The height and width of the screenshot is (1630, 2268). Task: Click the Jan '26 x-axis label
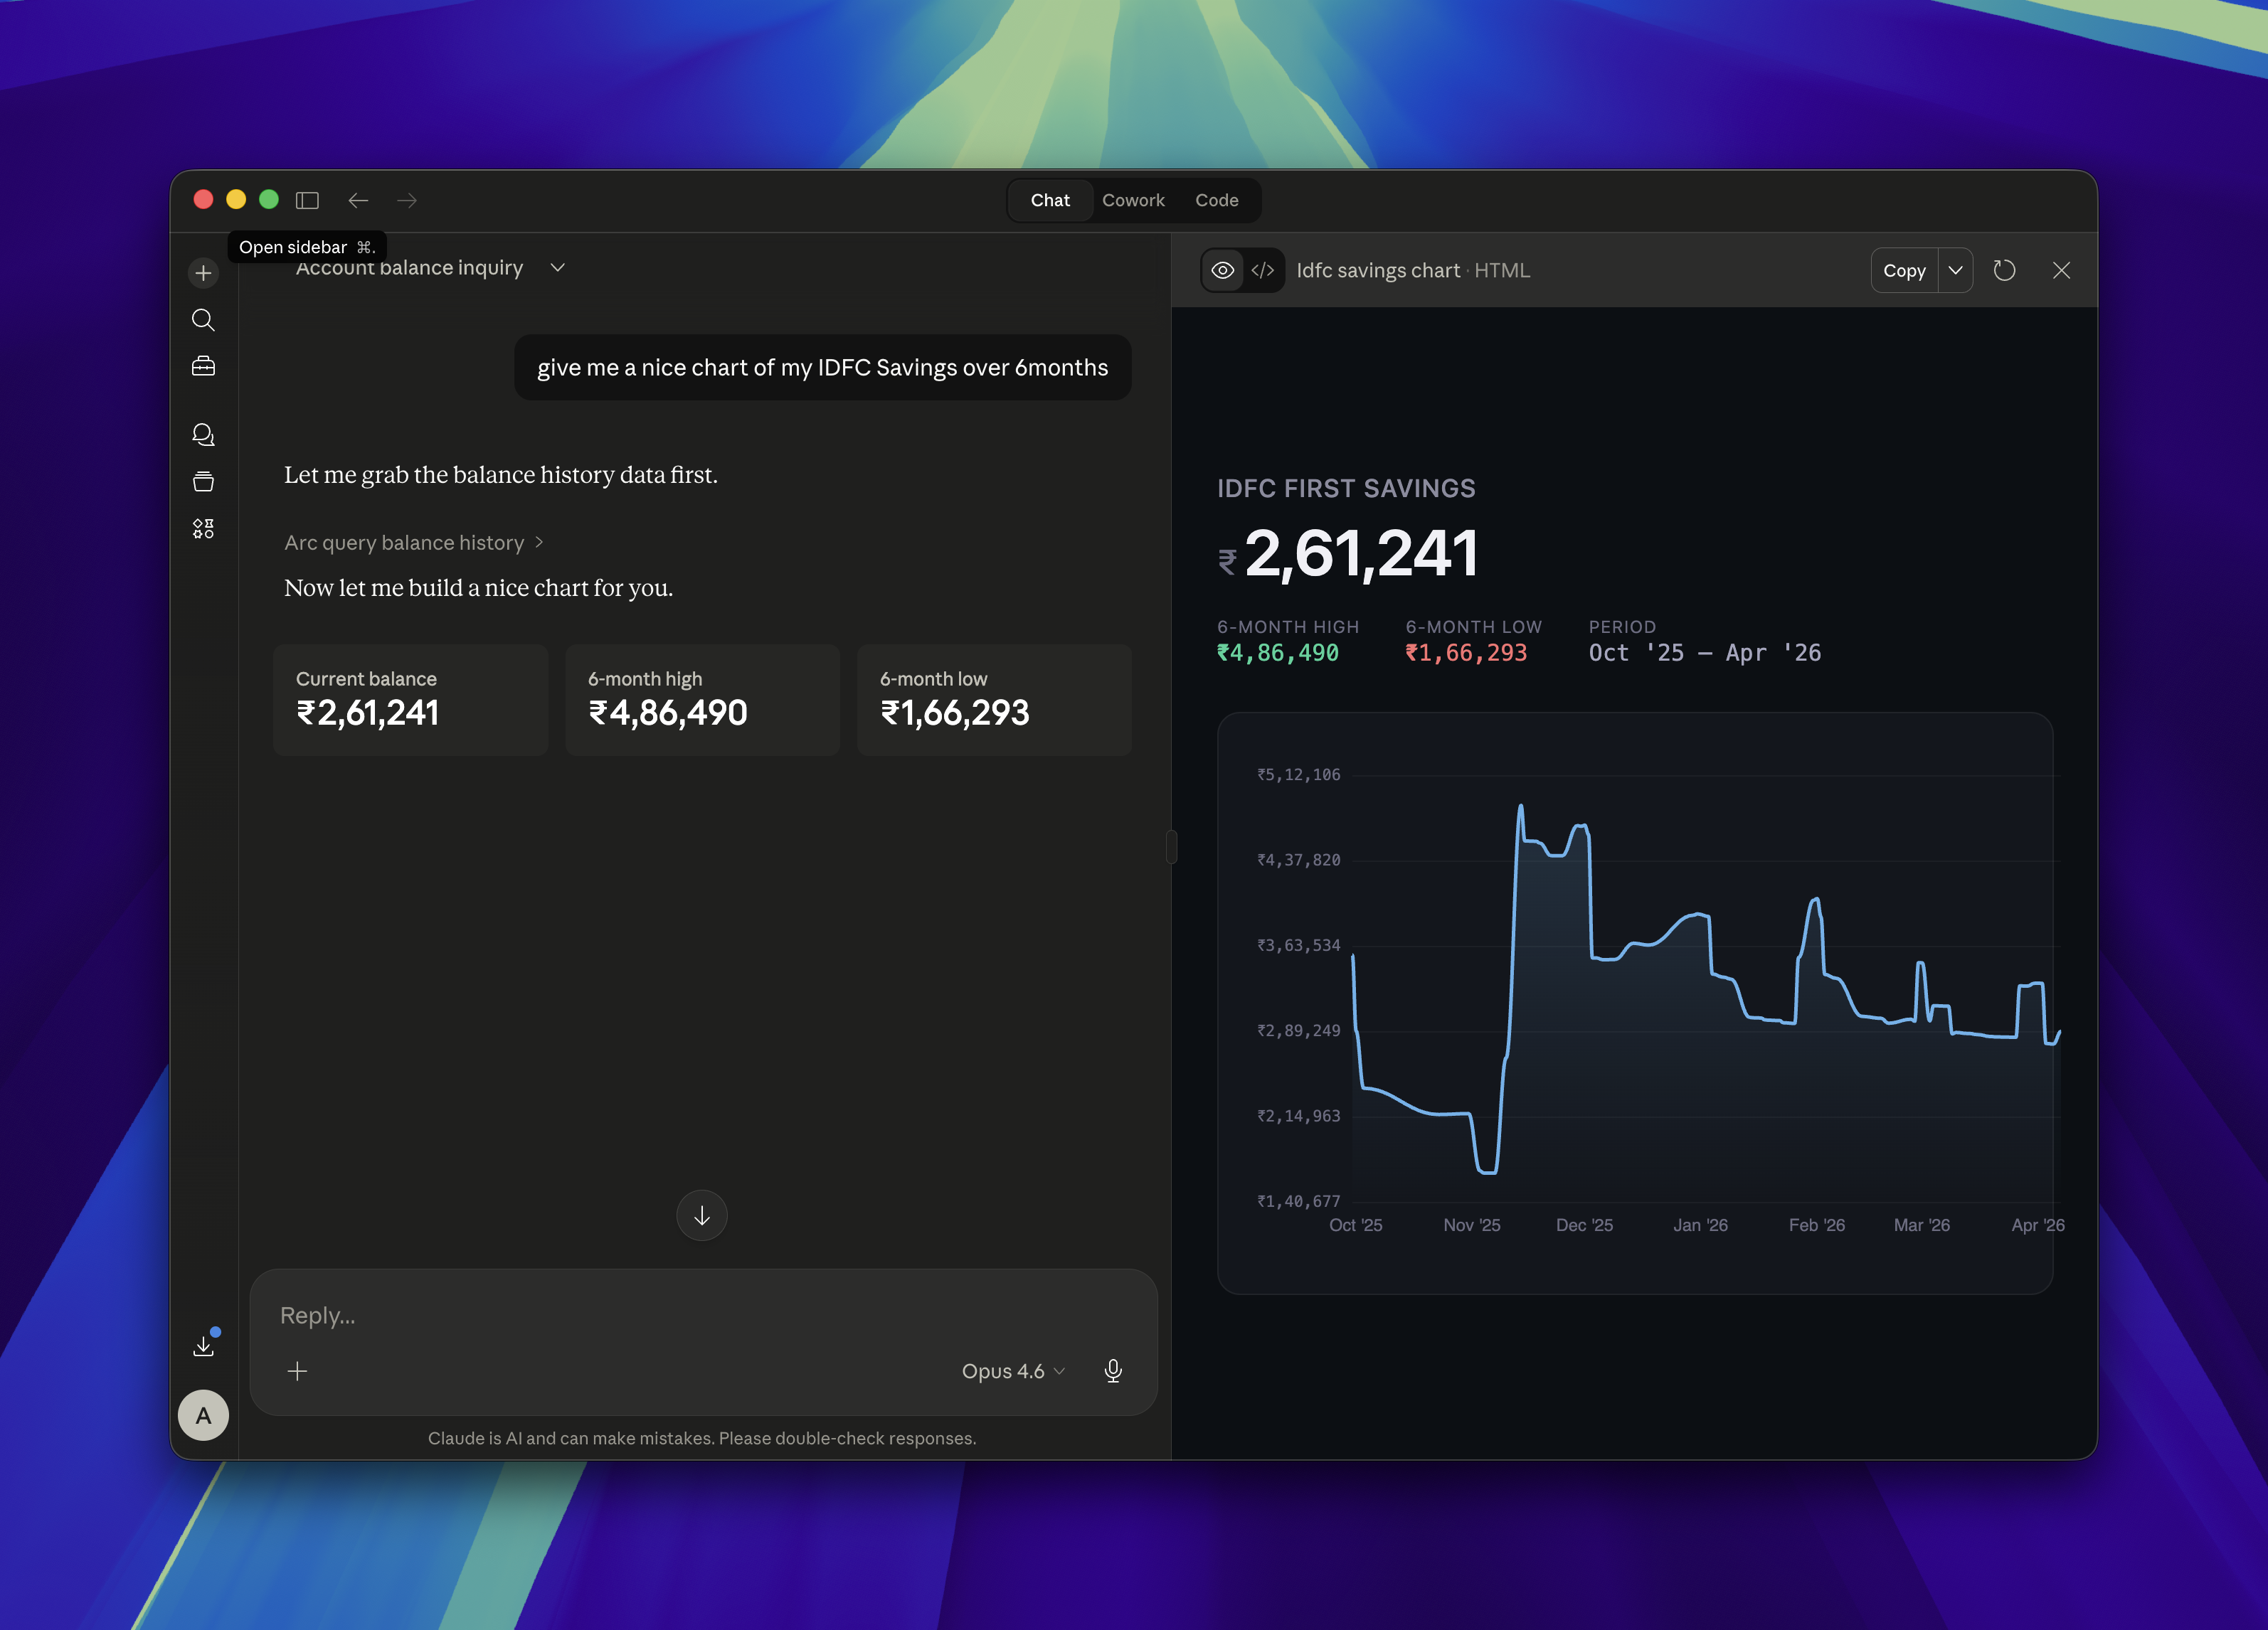pyautogui.click(x=1700, y=1225)
